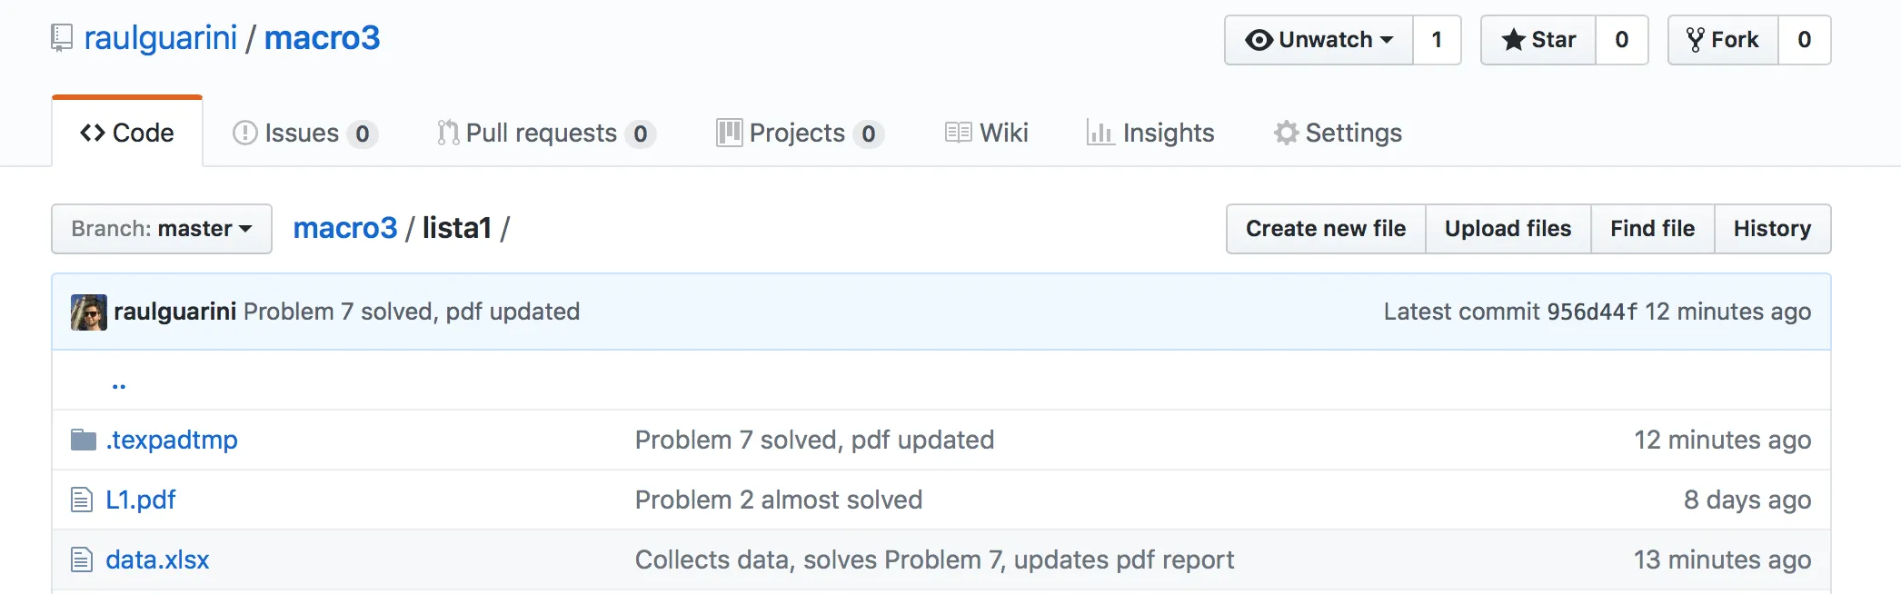
Task: Fork the macro3 repository
Action: coord(1723,40)
